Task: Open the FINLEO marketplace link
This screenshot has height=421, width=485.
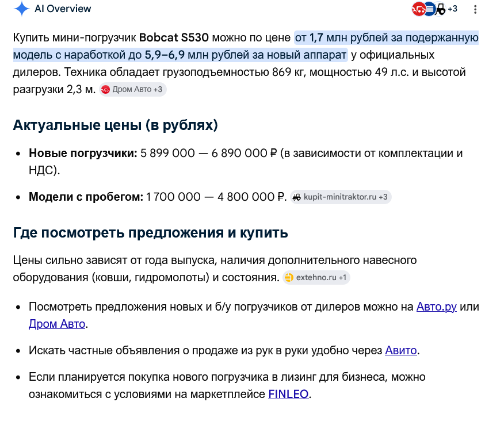Action: (288, 394)
